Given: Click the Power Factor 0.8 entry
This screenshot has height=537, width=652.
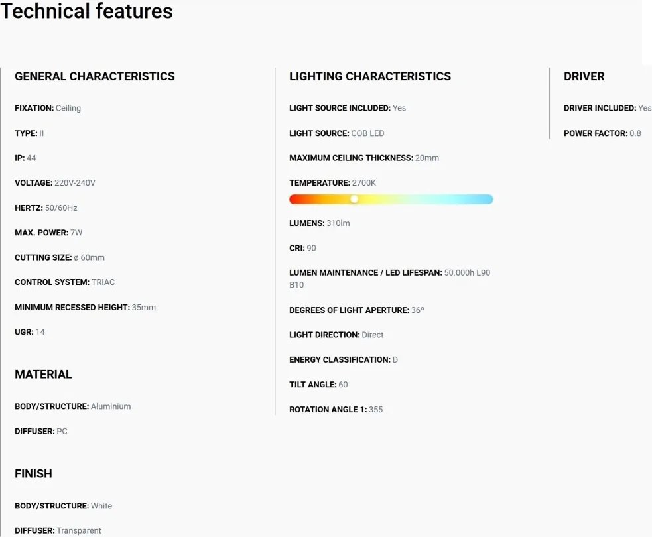Looking at the screenshot, I should coord(602,133).
